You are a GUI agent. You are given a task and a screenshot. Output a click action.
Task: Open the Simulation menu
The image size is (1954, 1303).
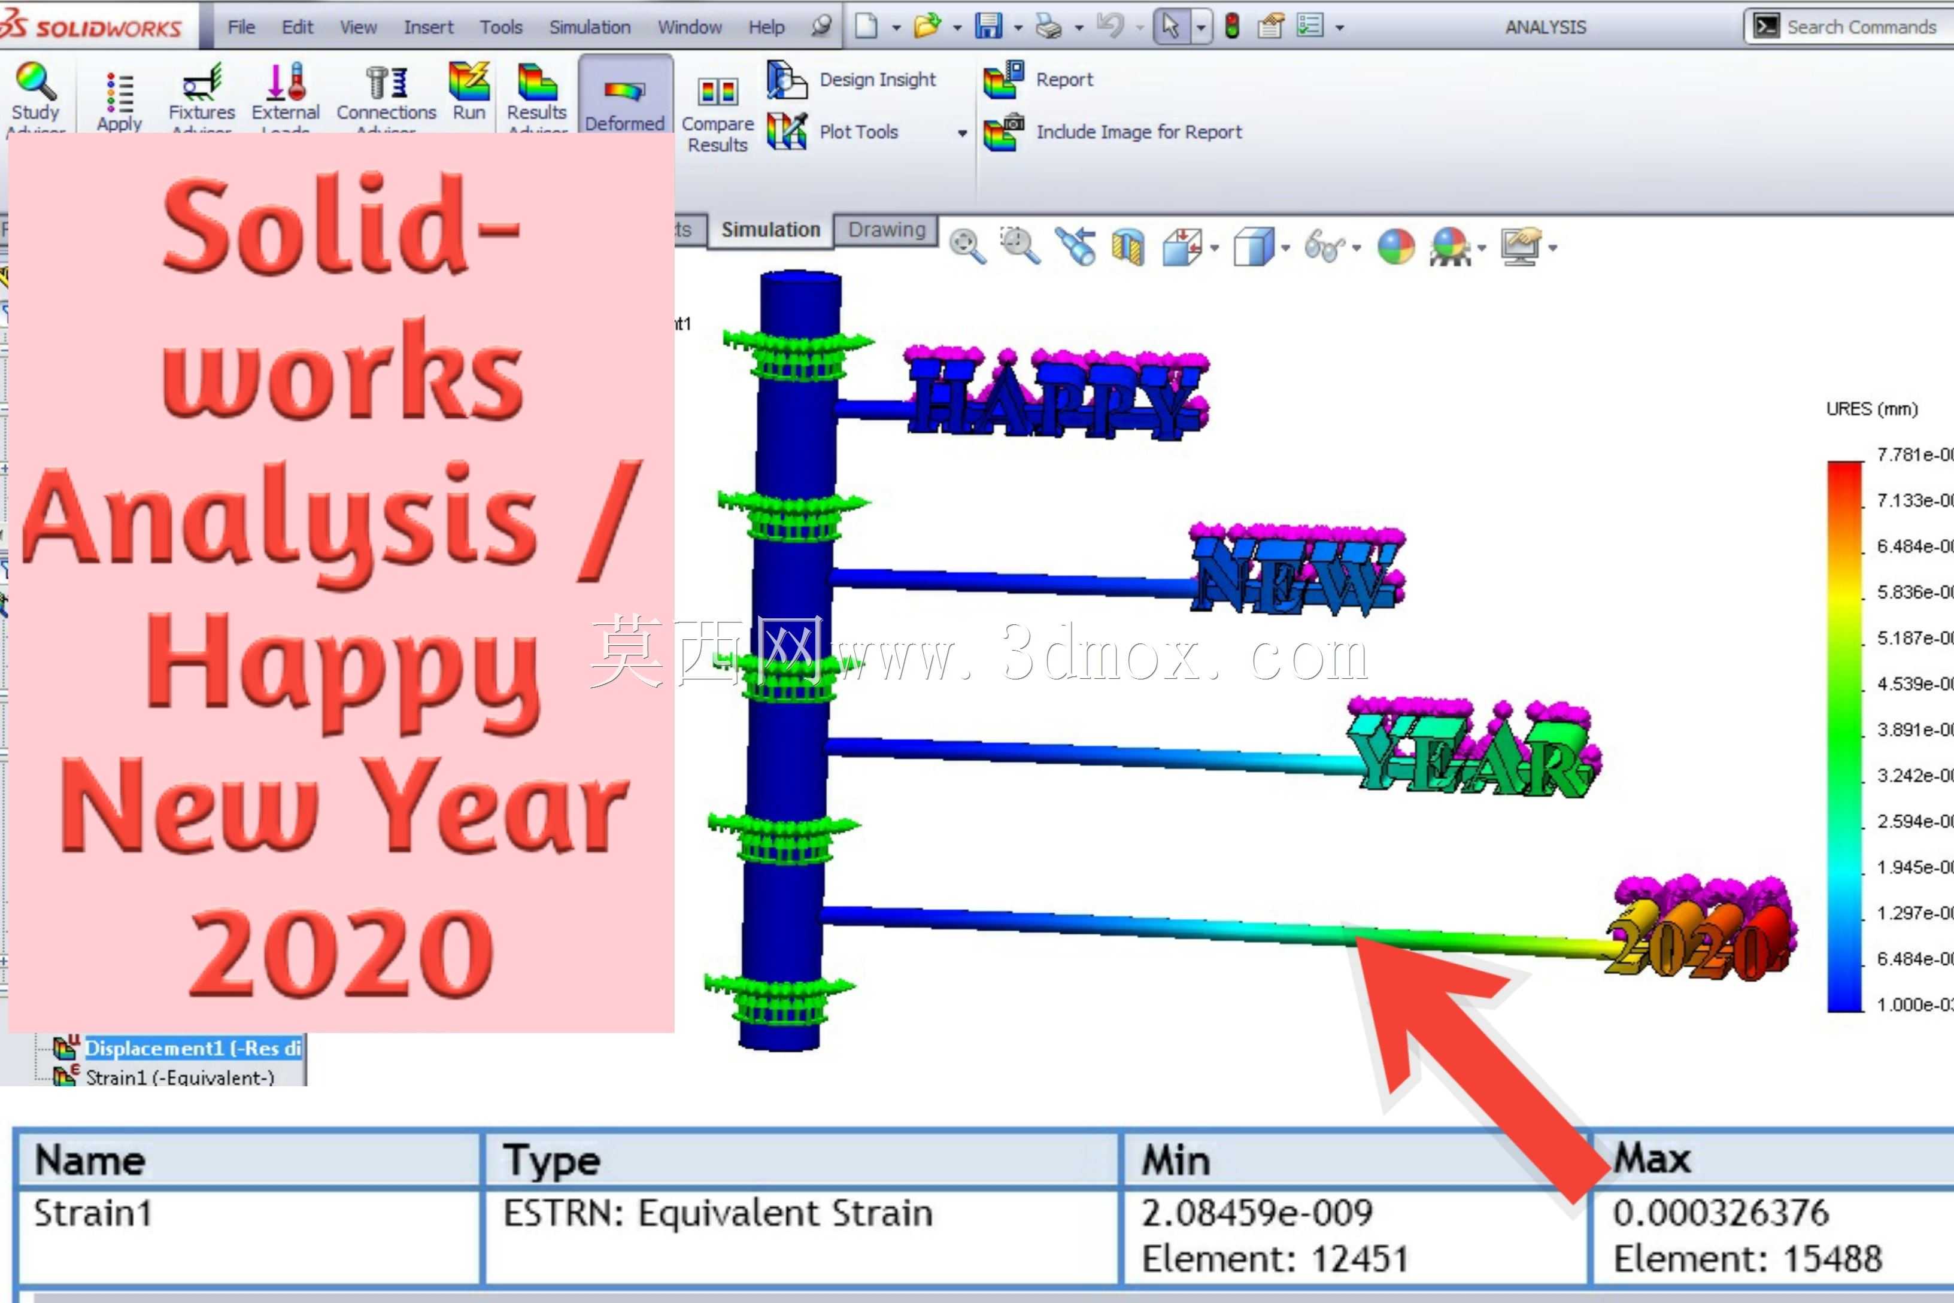click(590, 28)
